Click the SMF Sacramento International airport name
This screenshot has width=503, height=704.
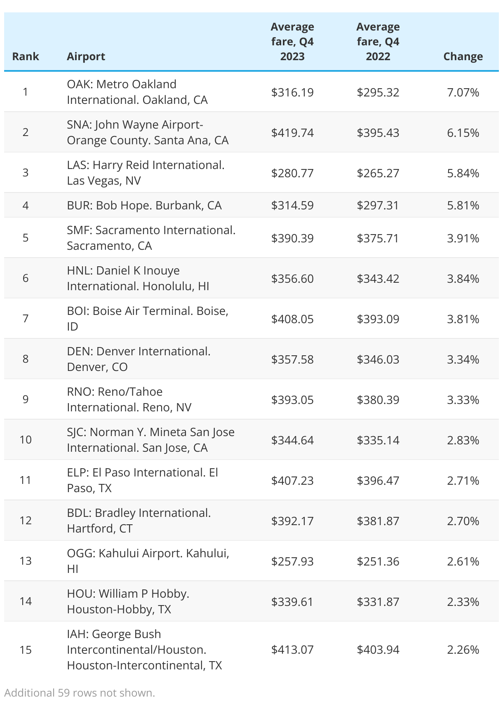[x=151, y=238]
